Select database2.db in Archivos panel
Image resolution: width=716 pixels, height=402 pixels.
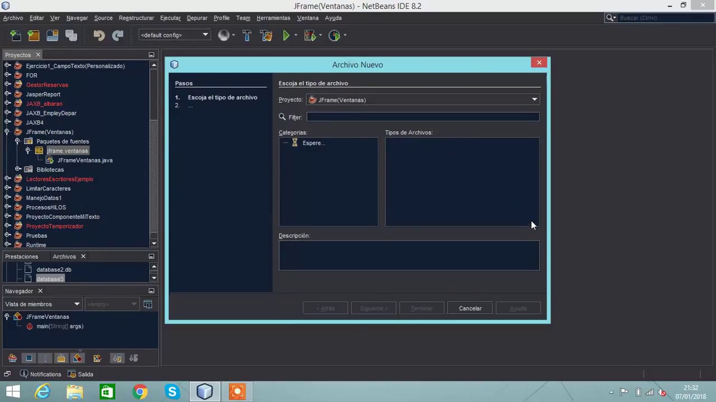(54, 270)
